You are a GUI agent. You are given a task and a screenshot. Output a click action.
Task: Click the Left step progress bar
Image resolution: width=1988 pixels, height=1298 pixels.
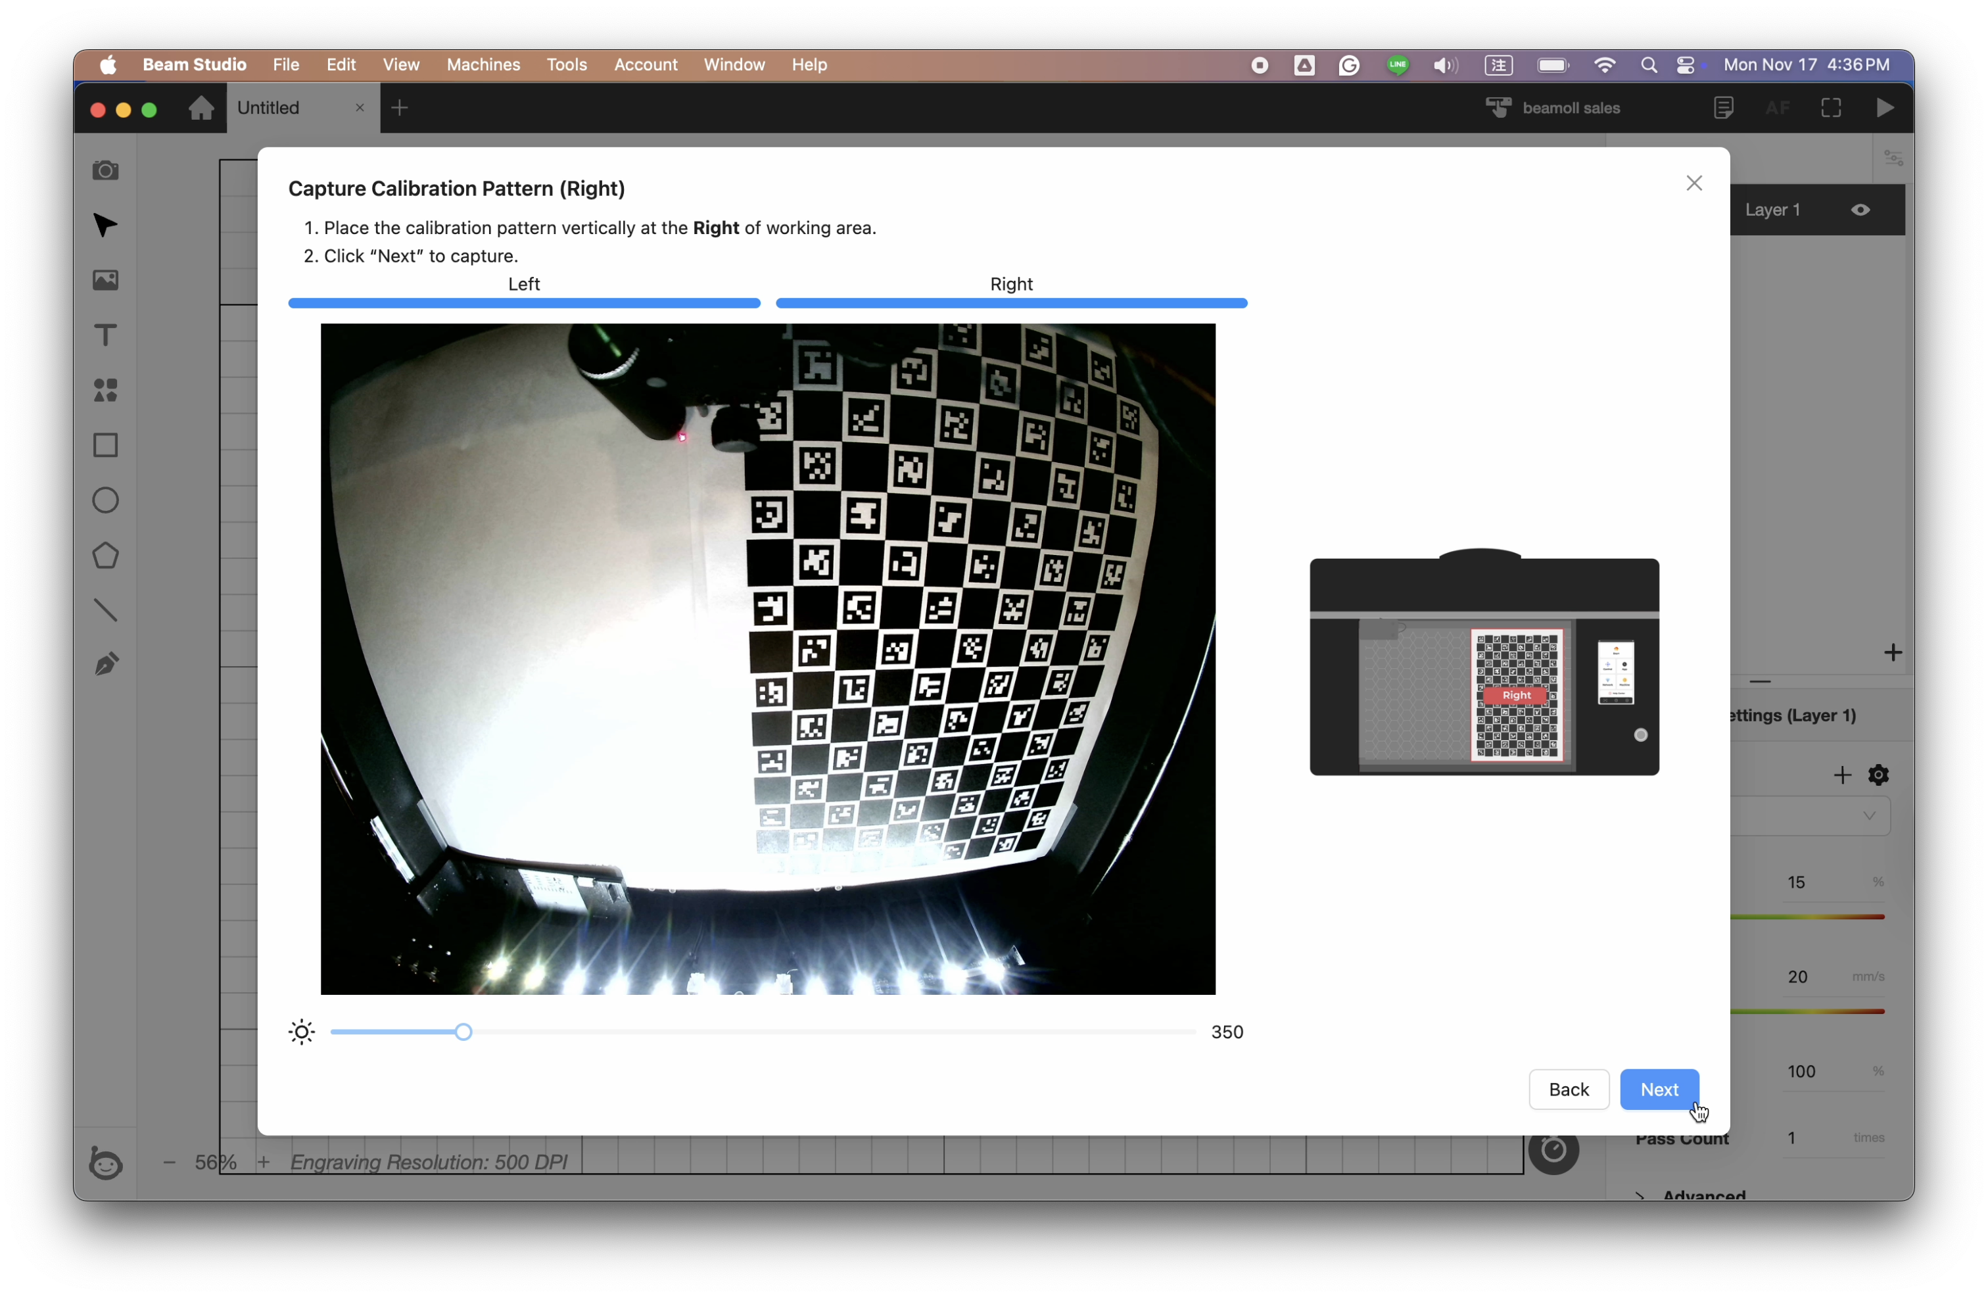[525, 303]
